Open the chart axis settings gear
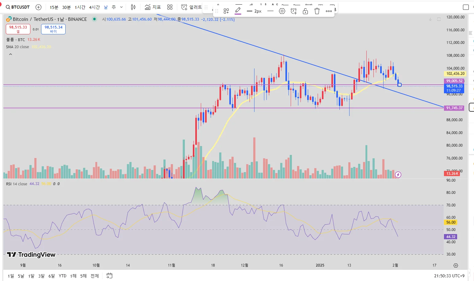Viewport: 474px width, 281px height. (x=456, y=265)
